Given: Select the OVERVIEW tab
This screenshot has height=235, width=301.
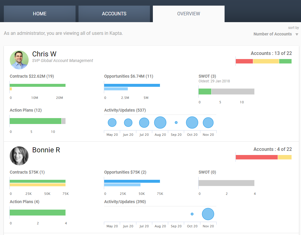Looking at the screenshot, I should point(188,14).
